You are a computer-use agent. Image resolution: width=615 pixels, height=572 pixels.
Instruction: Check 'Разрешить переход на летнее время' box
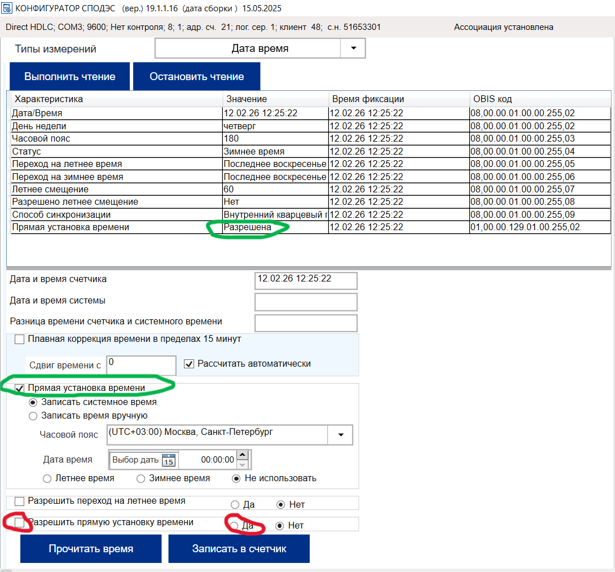coord(20,501)
